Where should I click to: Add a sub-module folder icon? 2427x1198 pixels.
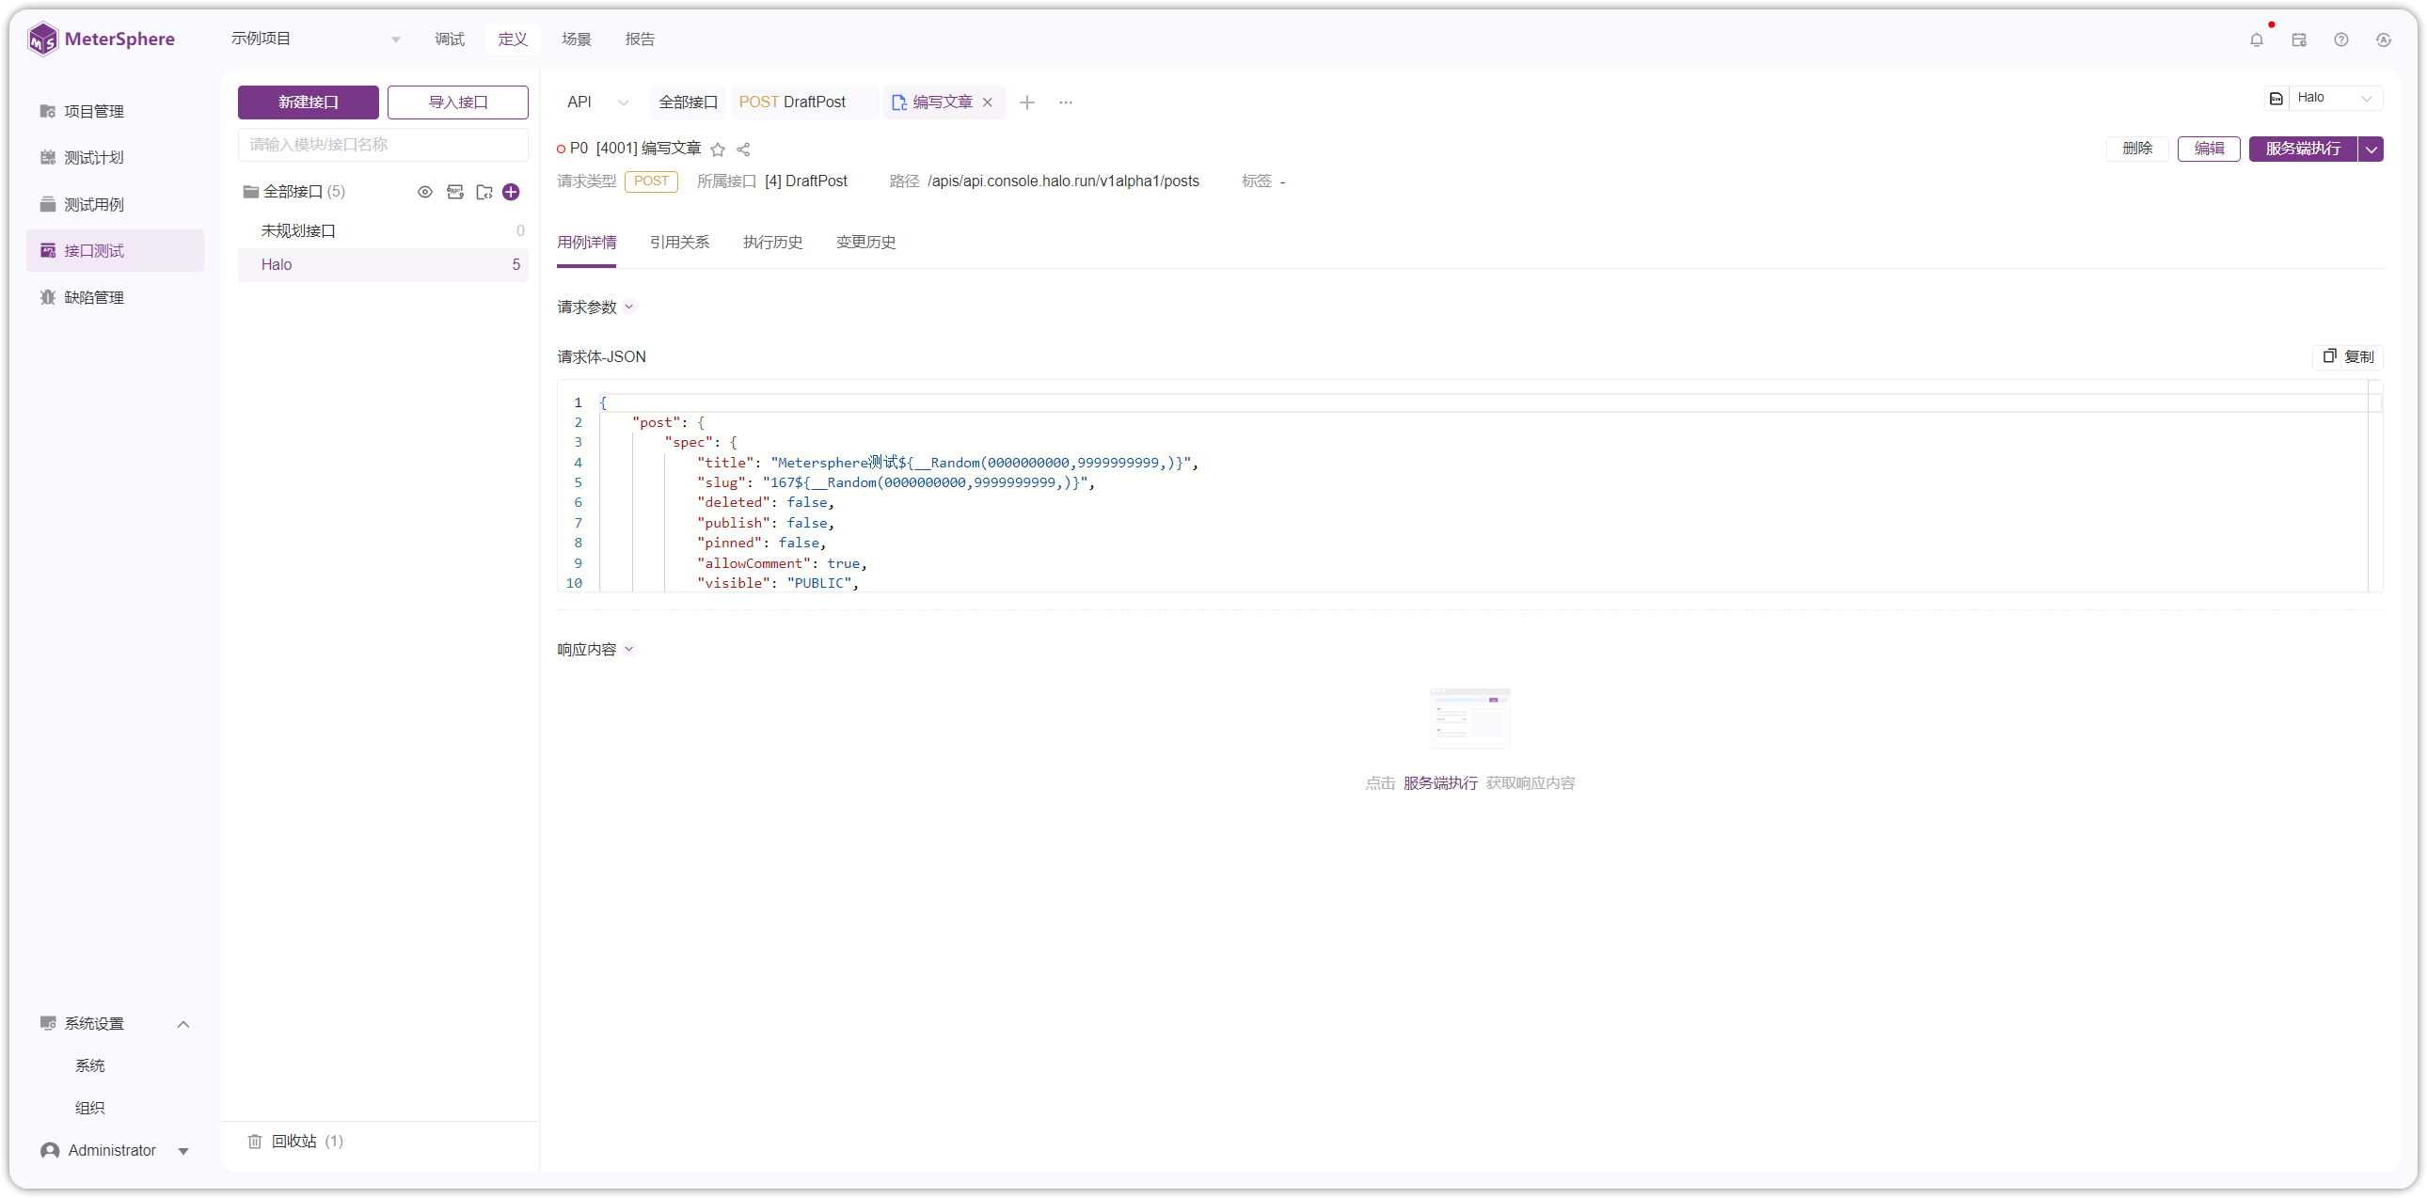484,192
